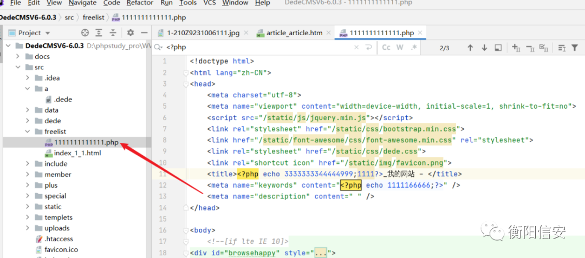Image resolution: width=585 pixels, height=258 pixels.
Task: Select the .dede file
Action: [63, 100]
